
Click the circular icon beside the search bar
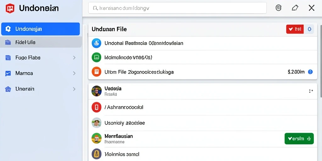[x=278, y=8]
